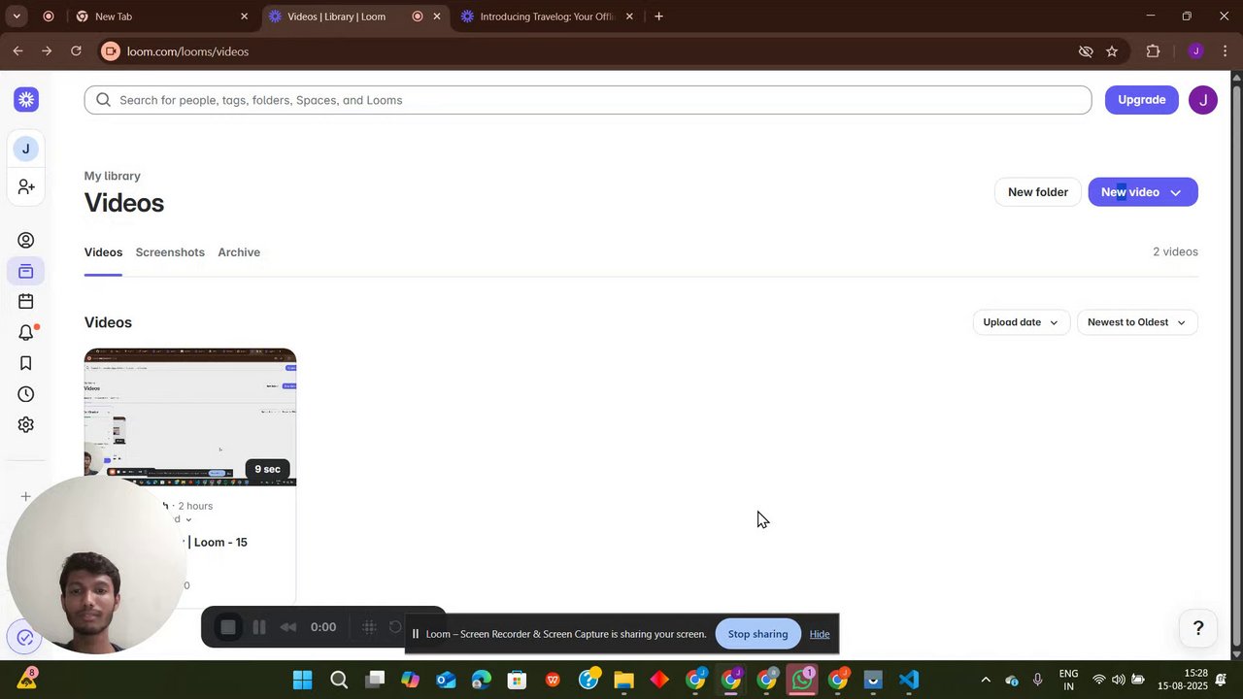The image size is (1243, 699).
Task: Show hidden system tray icons chevron
Action: (986, 680)
